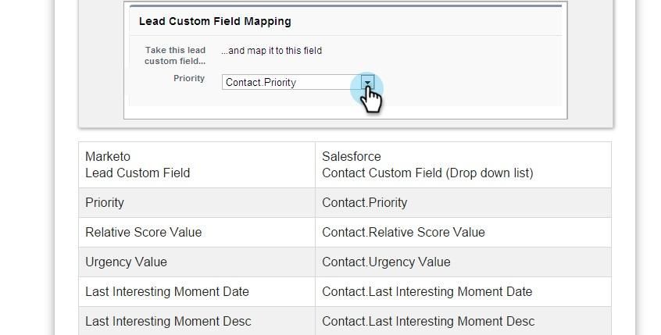Image resolution: width=661 pixels, height=335 pixels.
Task: Open the Contact.Priority dropdown arrow
Action: [x=368, y=82]
